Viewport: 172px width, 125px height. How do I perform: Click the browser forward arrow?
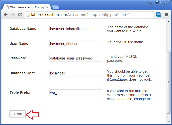pos(12,15)
